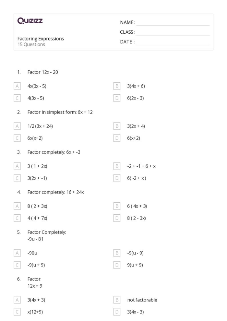Tick answer box B for question 5
The height and width of the screenshot is (321, 227).
tap(117, 253)
